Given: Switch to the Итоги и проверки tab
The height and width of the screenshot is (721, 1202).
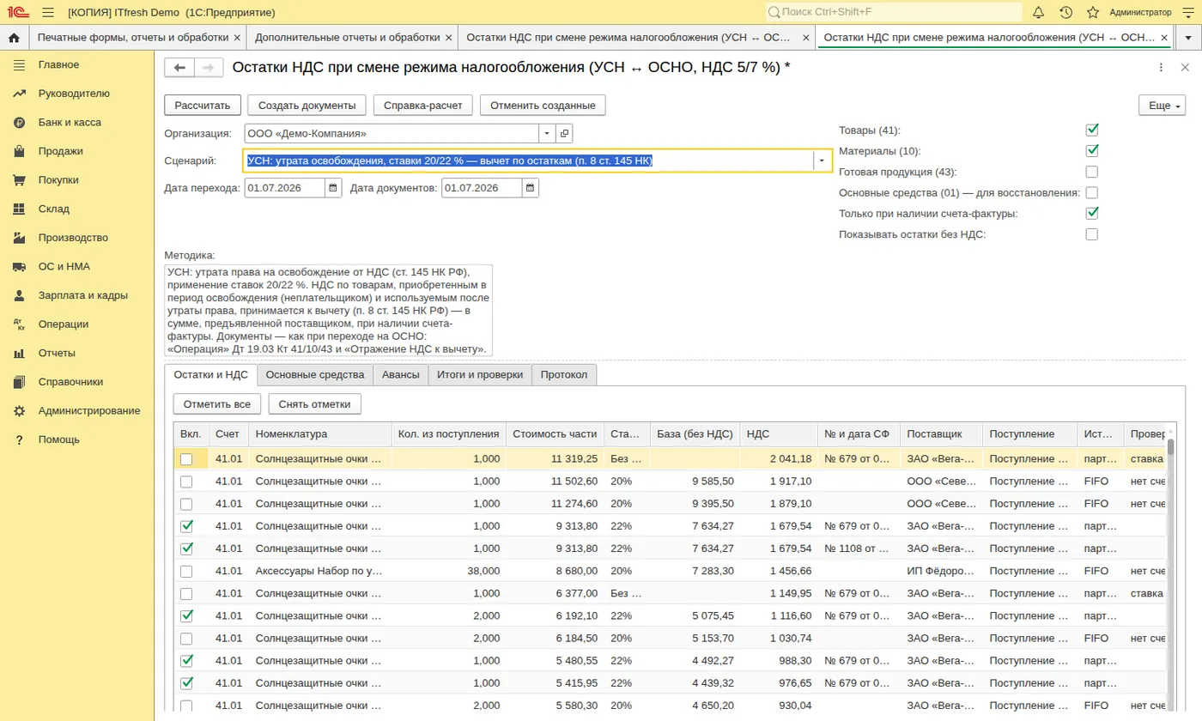Looking at the screenshot, I should (x=480, y=375).
